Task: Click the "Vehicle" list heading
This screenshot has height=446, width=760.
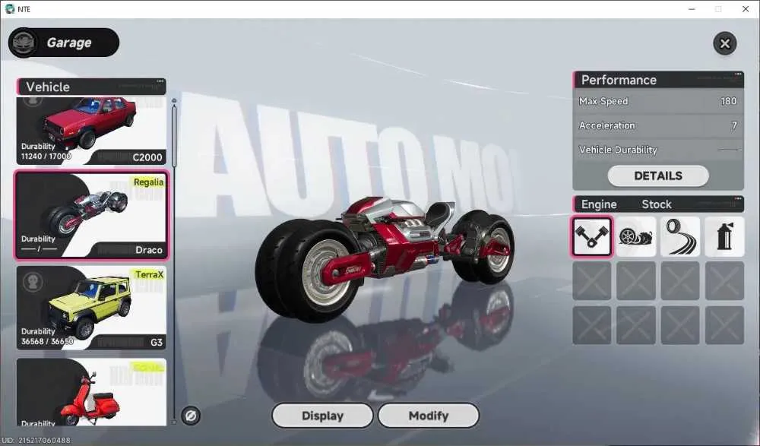Action: click(x=48, y=87)
